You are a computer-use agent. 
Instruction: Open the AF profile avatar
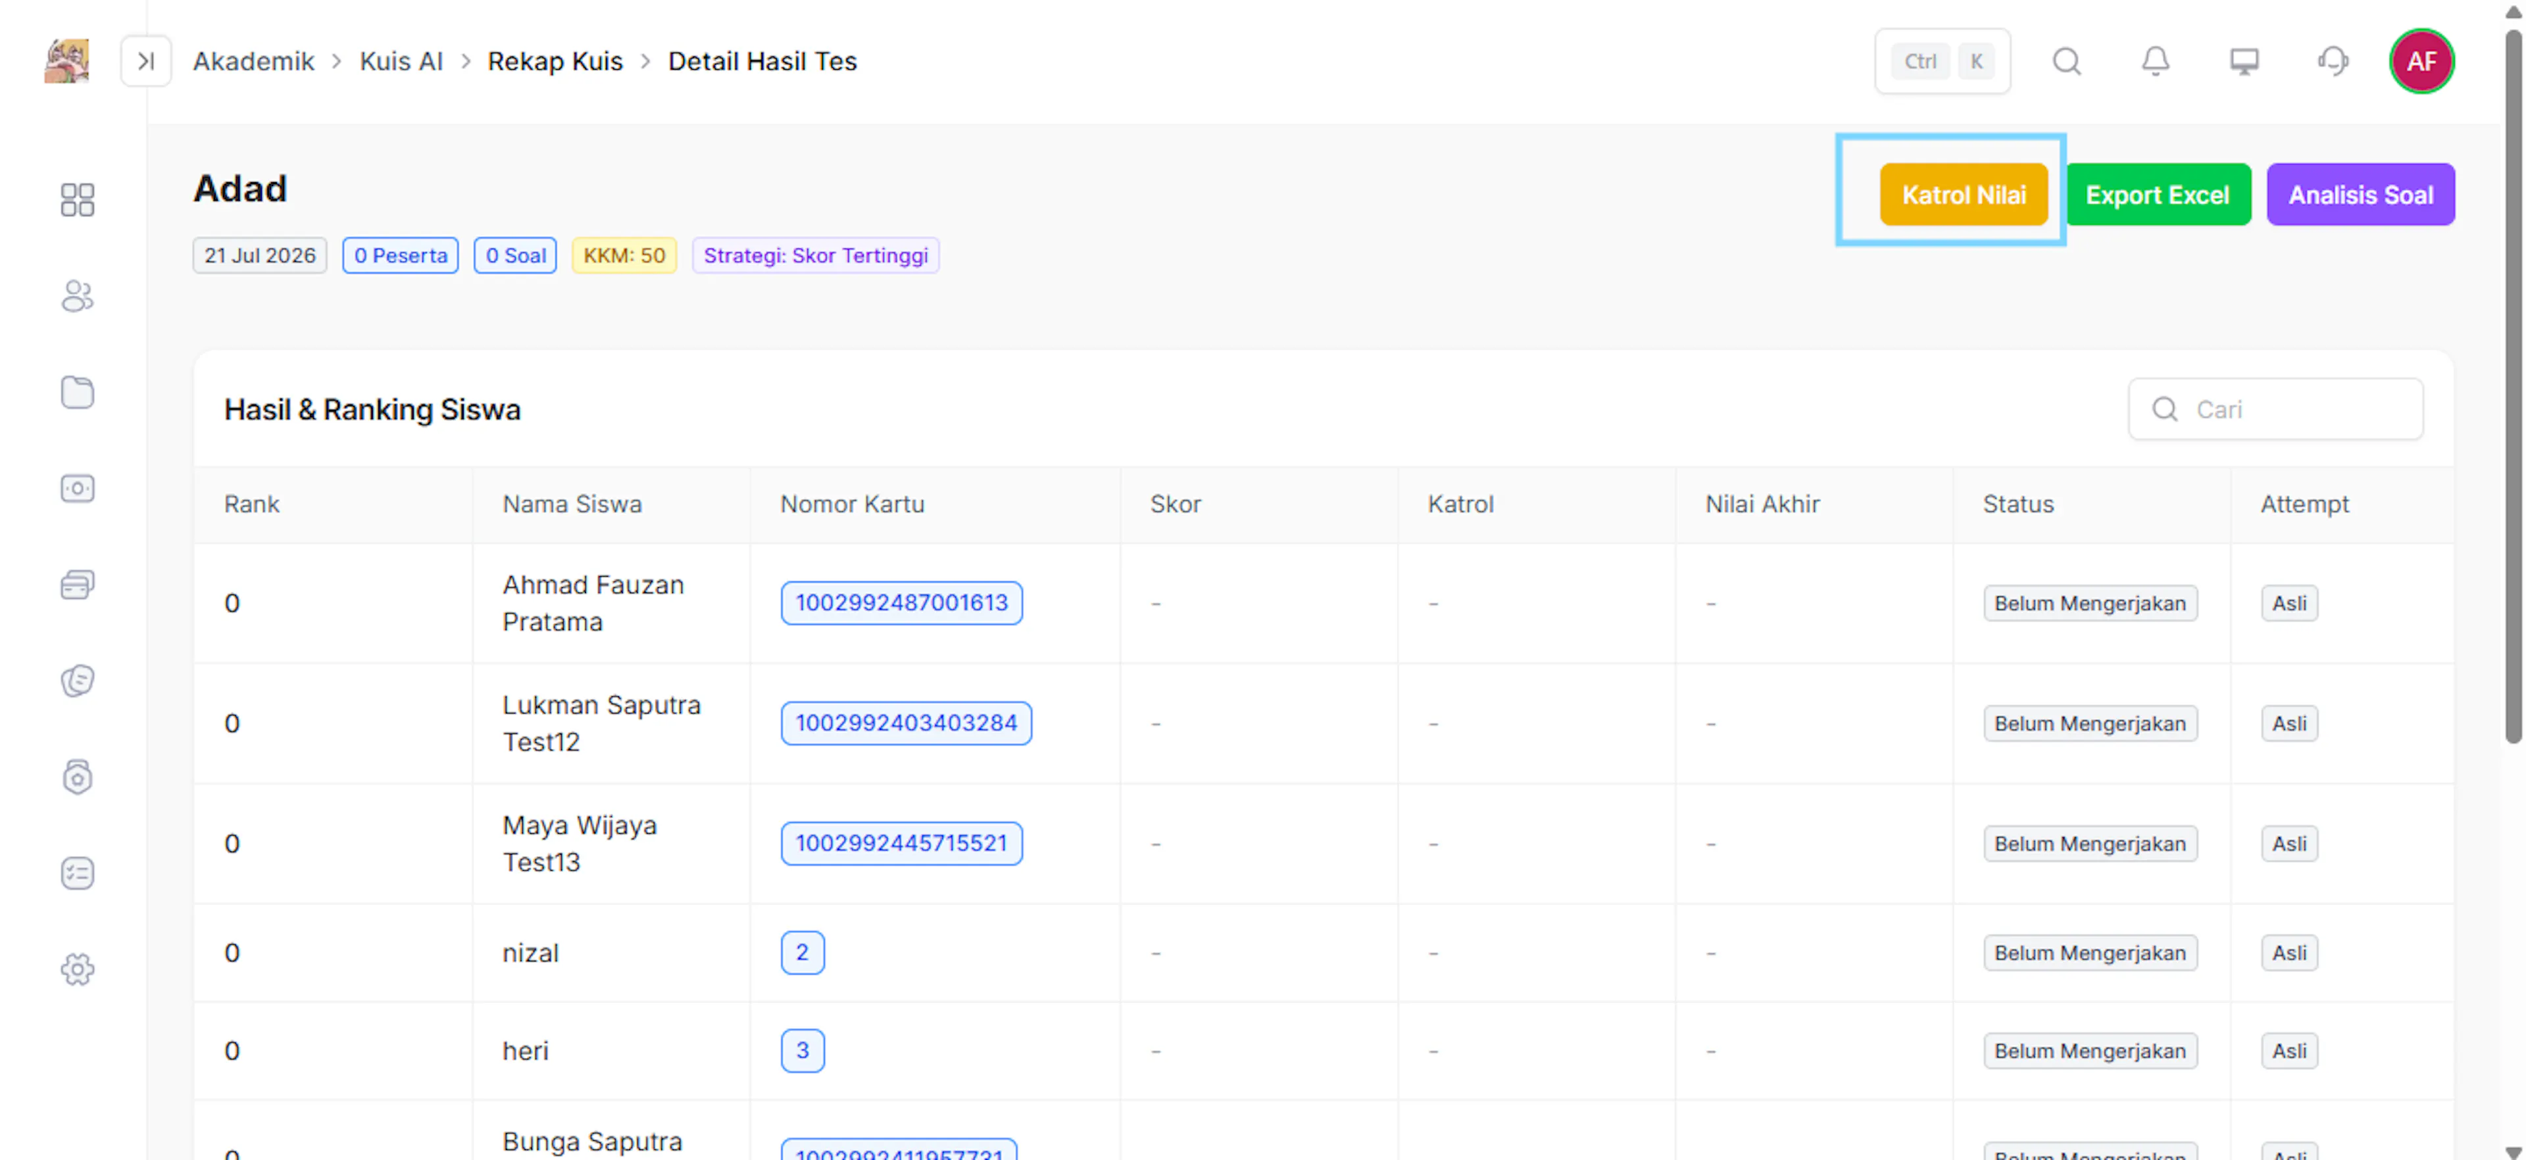coord(2421,60)
